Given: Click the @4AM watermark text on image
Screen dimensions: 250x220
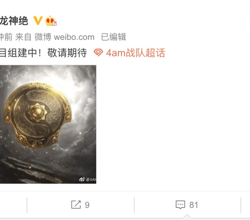Looking at the screenshot, I should 91,180.
